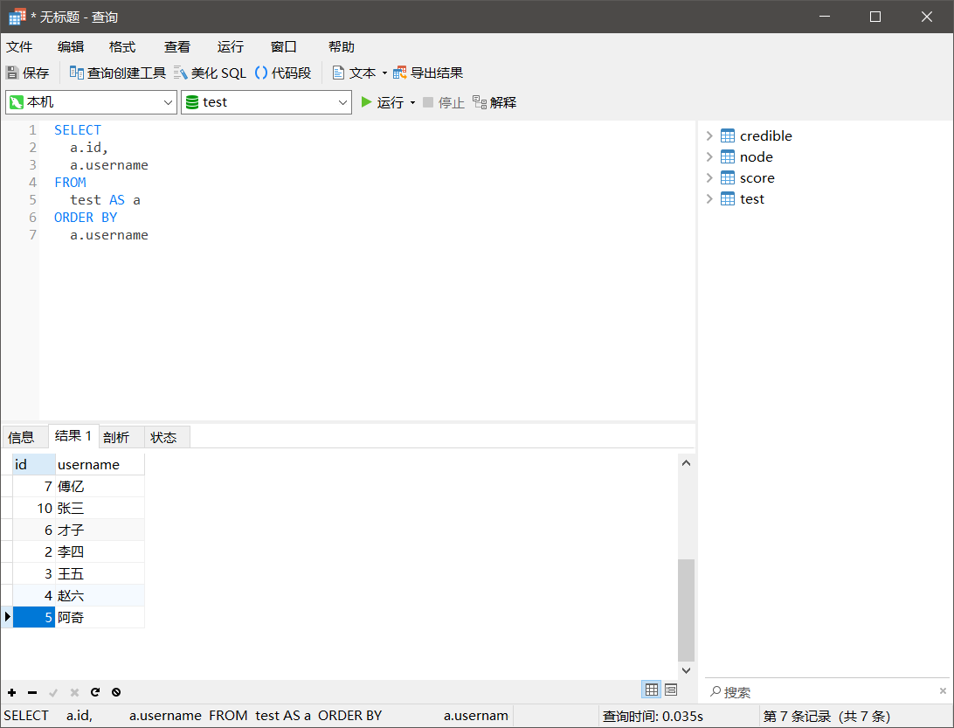Add a new record with plus icon
This screenshot has width=954, height=728.
pyautogui.click(x=12, y=692)
